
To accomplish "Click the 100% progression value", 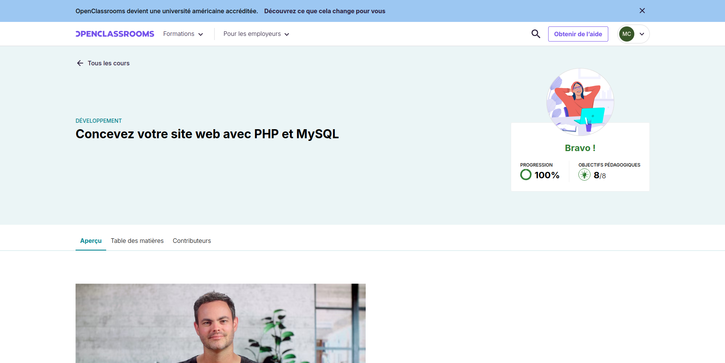I will pyautogui.click(x=547, y=175).
